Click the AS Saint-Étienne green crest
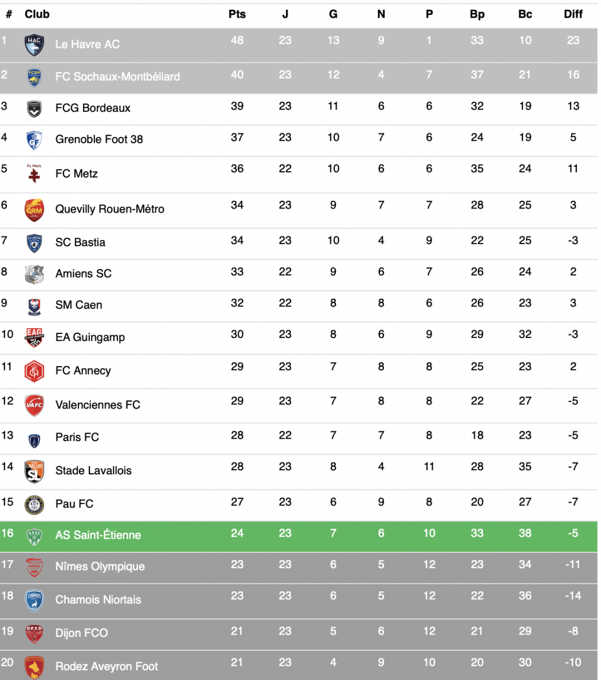The height and width of the screenshot is (680, 601). pyautogui.click(x=34, y=537)
